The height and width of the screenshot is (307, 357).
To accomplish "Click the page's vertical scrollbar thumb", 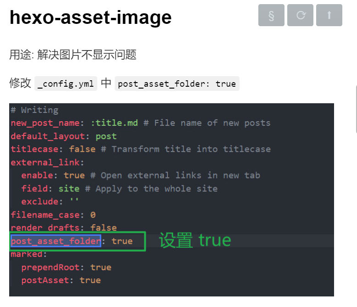I will pyautogui.click(x=356, y=109).
